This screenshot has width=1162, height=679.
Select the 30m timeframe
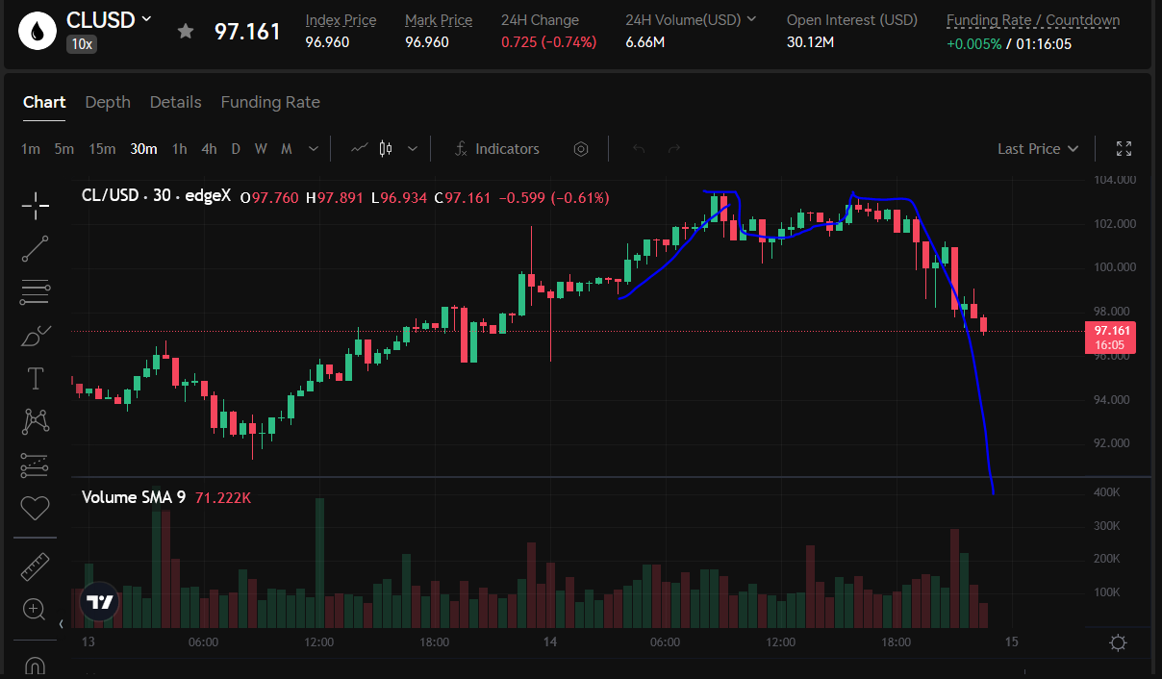tap(144, 149)
